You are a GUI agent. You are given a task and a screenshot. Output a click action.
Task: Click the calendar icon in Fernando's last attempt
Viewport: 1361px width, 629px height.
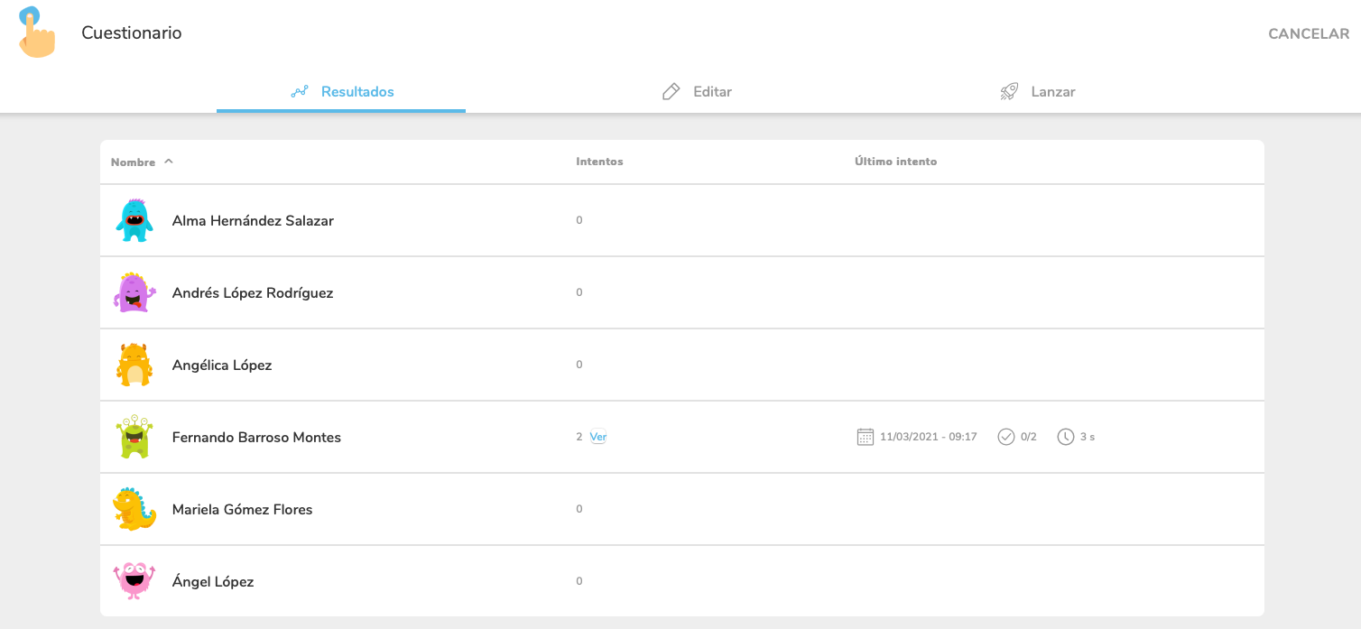pos(865,437)
